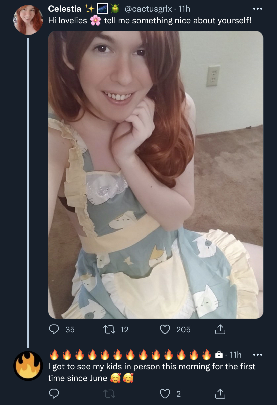The height and width of the screenshot is (405, 277).
Task: Open the attached photo in full view
Action: pyautogui.click(x=156, y=175)
